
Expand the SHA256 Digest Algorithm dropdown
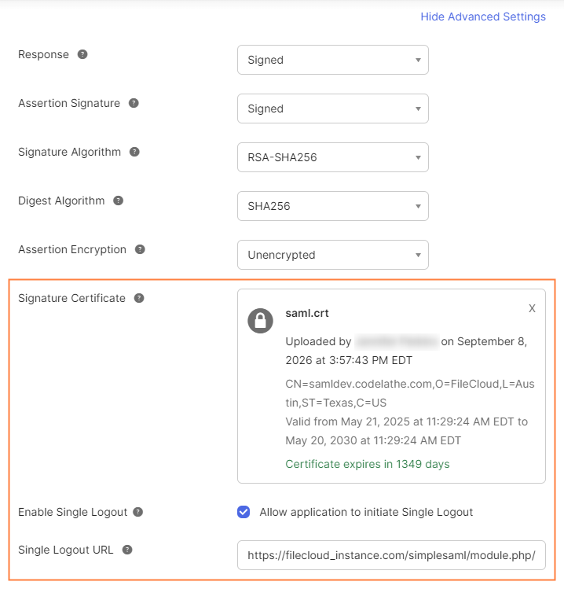pos(333,206)
